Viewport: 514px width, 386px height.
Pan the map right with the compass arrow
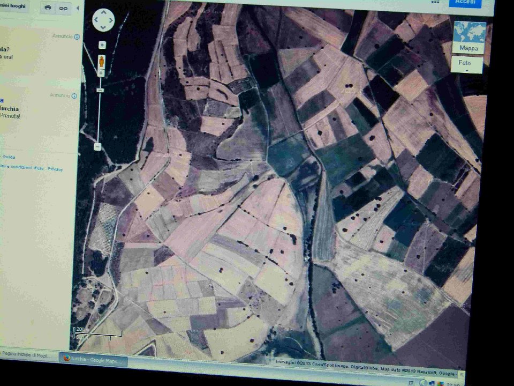click(111, 20)
